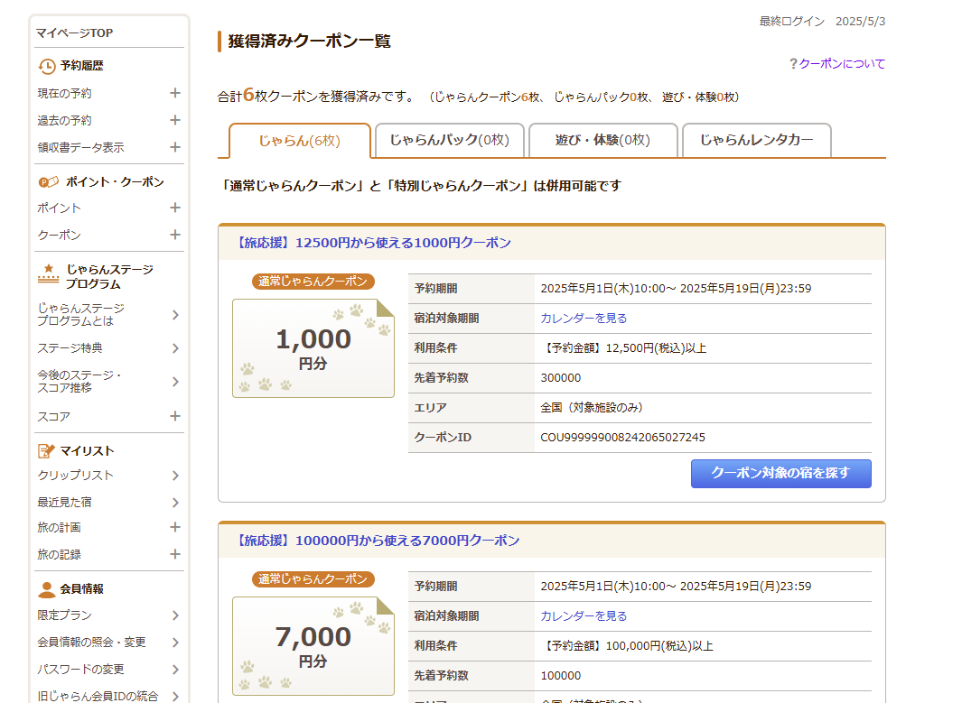Click 旧じゃらん会員IDの統合 chevron arrow
Viewport: 962px width, 703px height.
coord(175,697)
